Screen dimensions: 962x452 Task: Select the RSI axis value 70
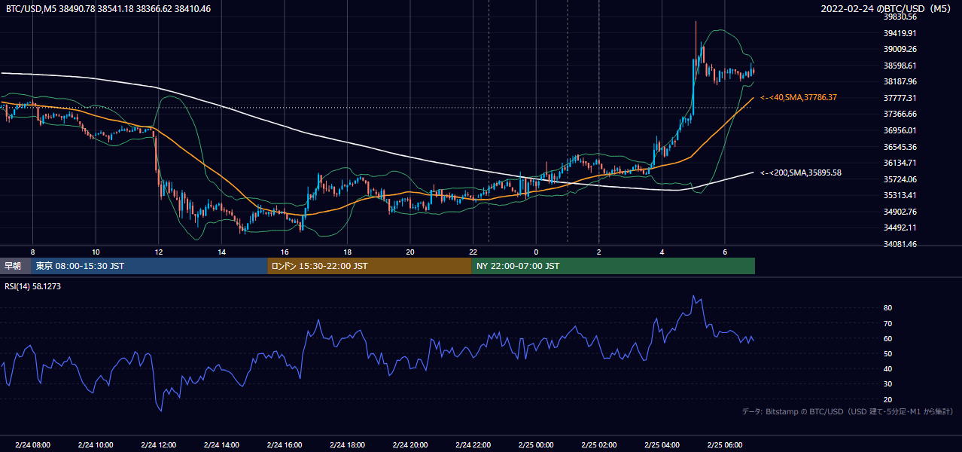pyautogui.click(x=888, y=323)
